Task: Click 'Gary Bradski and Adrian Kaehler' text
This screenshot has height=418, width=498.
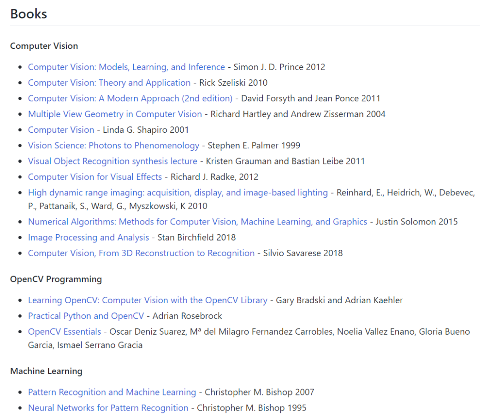Action: click(339, 300)
